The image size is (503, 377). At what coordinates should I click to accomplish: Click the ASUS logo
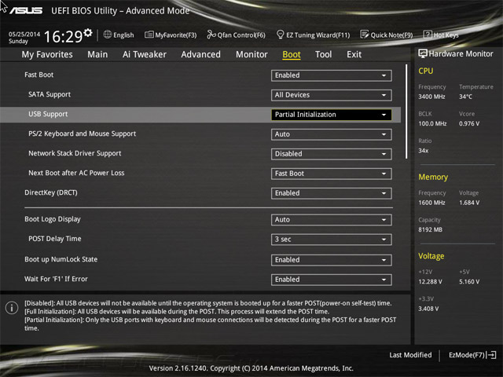point(26,10)
